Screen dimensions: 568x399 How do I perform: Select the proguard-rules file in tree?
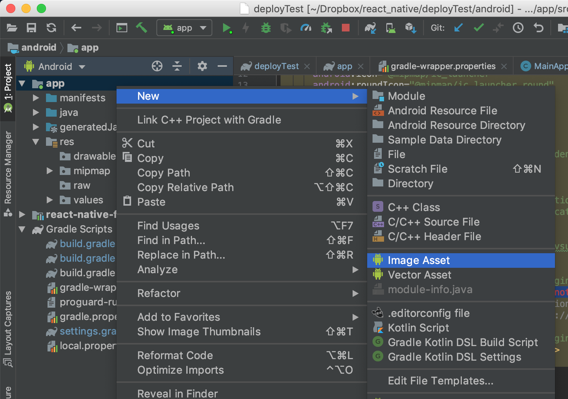tap(81, 302)
